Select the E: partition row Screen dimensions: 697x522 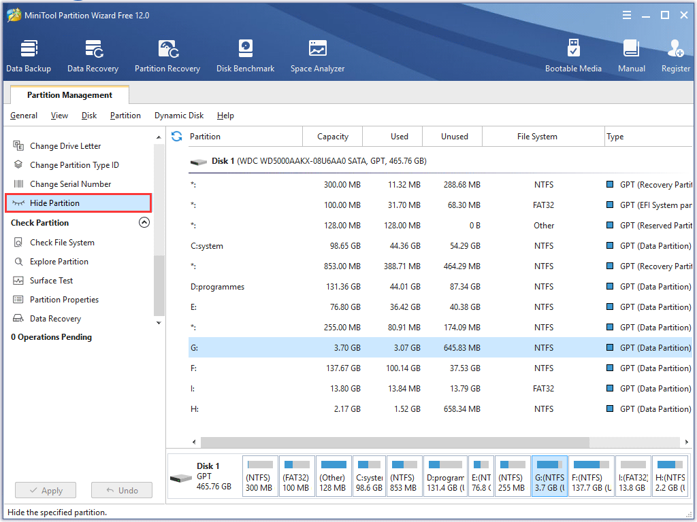pos(440,307)
